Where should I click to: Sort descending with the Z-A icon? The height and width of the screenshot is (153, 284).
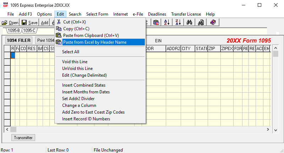178,22
